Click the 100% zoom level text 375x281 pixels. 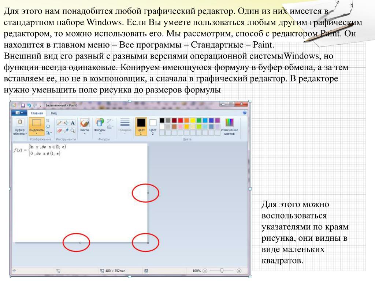(x=197, y=271)
